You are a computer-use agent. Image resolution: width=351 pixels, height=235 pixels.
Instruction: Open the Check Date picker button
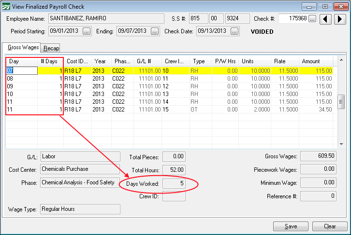point(234,31)
